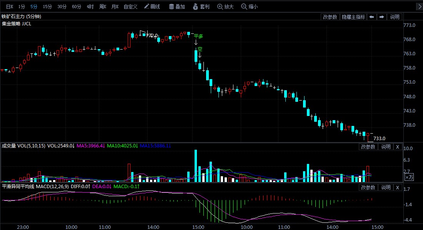Go to previous indicator with left arrow
The image size is (423, 230).
click(371, 17)
